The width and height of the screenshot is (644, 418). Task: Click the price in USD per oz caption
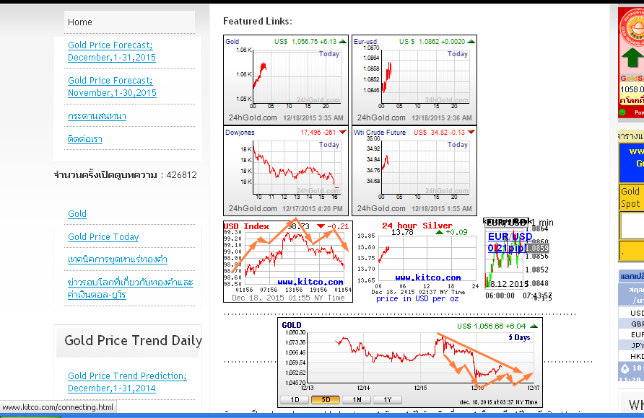coord(417,299)
